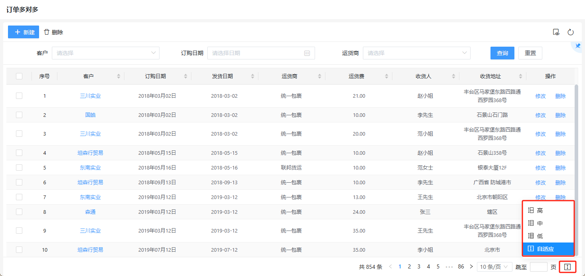Expand the 运货商 filter dropdown
585x276 pixels.
pyautogui.click(x=416, y=53)
